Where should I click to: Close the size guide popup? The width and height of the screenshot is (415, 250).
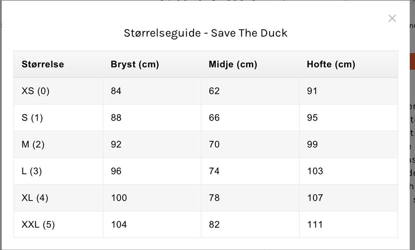click(392, 19)
